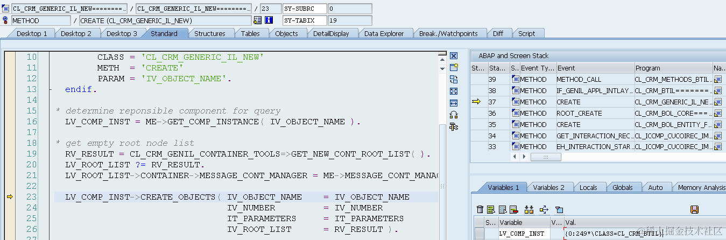
Task: Click the yellow blocks with arrows variables icon
Action: 528,209
